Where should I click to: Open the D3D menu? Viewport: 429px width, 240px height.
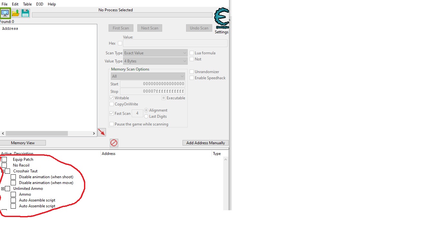pos(39,4)
